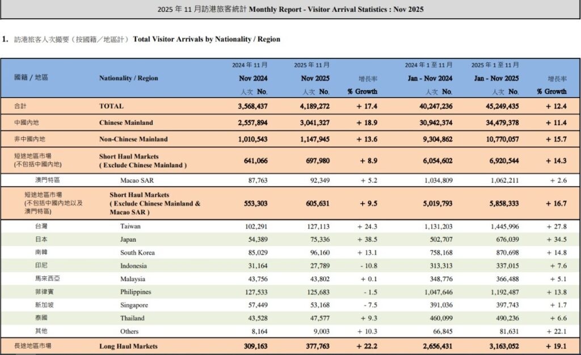Select Indonesia's negative growth value - 10.8
This screenshot has height=355, width=581.
368,265
